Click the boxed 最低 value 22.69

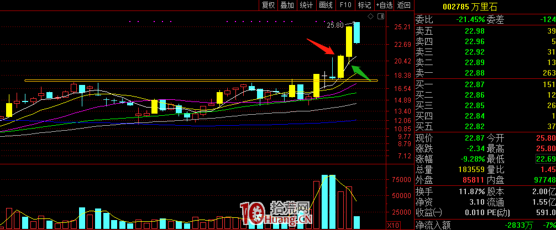pyautogui.click(x=545, y=159)
